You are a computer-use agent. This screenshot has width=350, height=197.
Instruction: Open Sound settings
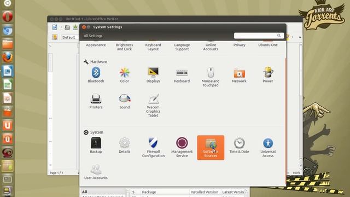(x=125, y=101)
